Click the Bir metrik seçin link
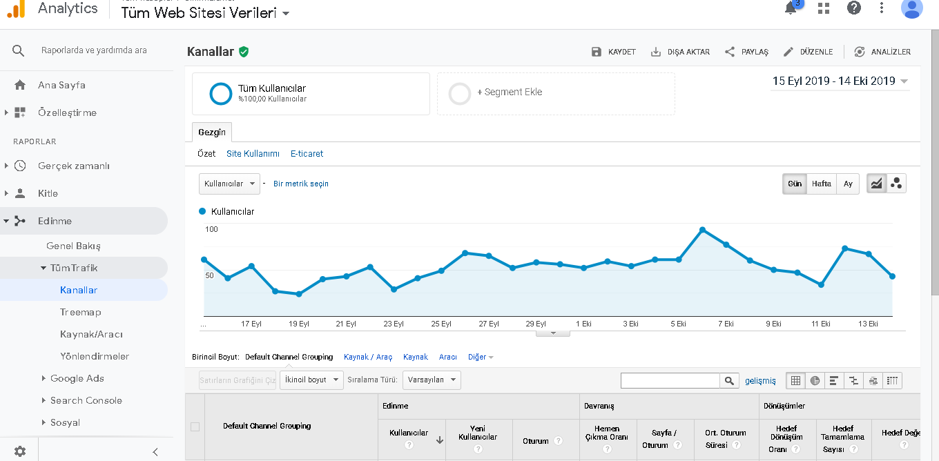Screen dimensions: 939x461 pyautogui.click(x=301, y=184)
